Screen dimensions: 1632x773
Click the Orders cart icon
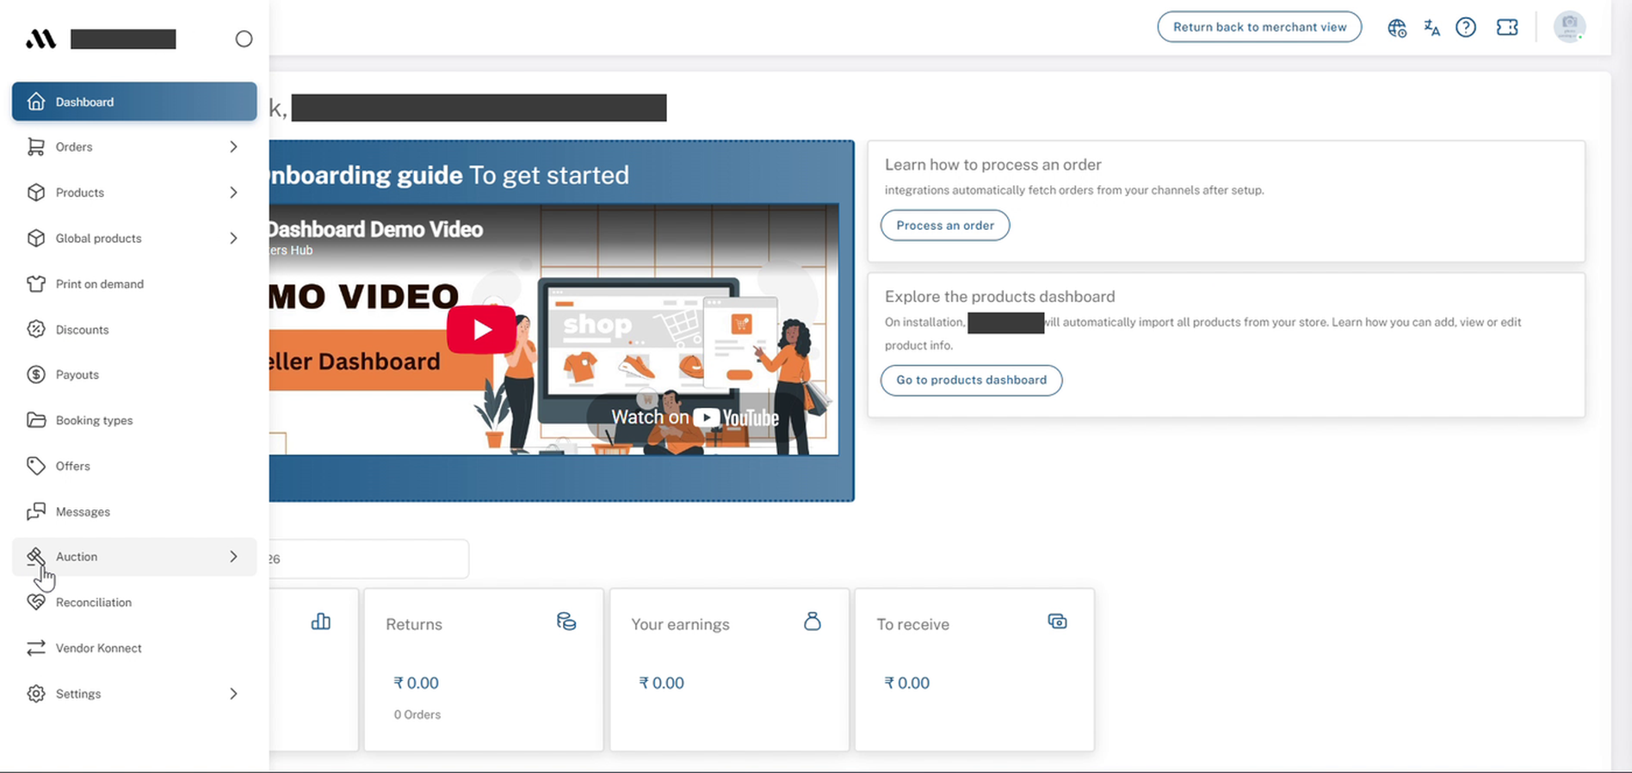[36, 147]
